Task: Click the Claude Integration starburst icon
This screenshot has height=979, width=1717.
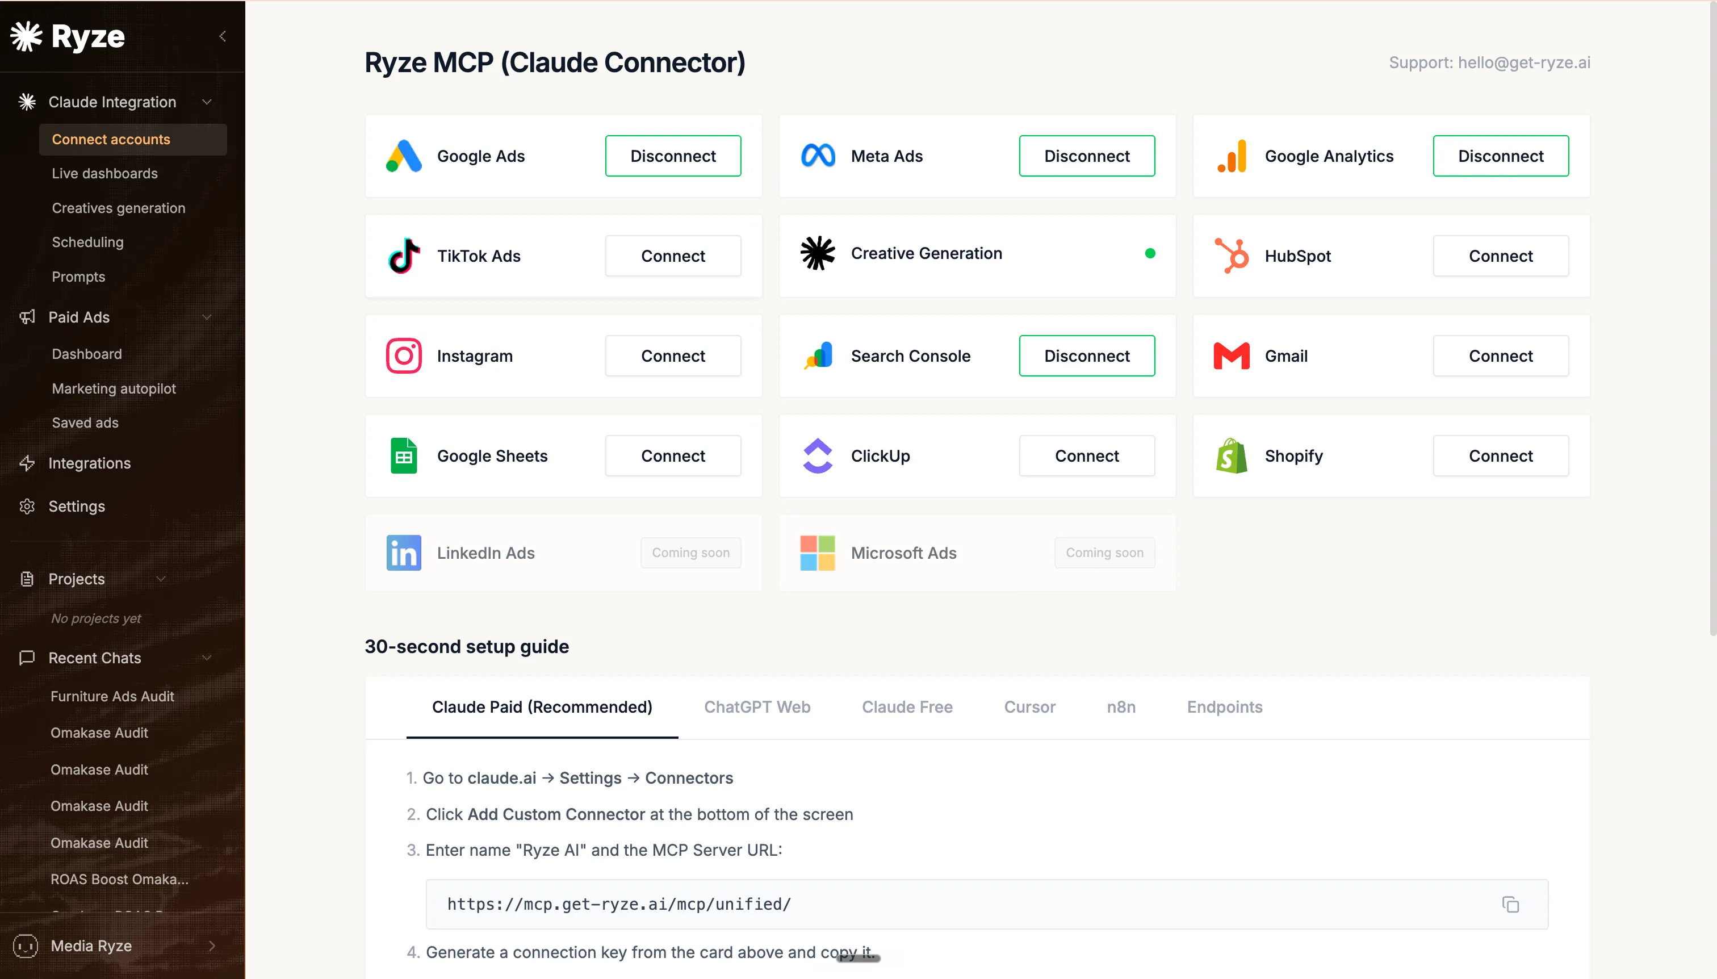Action: (x=27, y=102)
